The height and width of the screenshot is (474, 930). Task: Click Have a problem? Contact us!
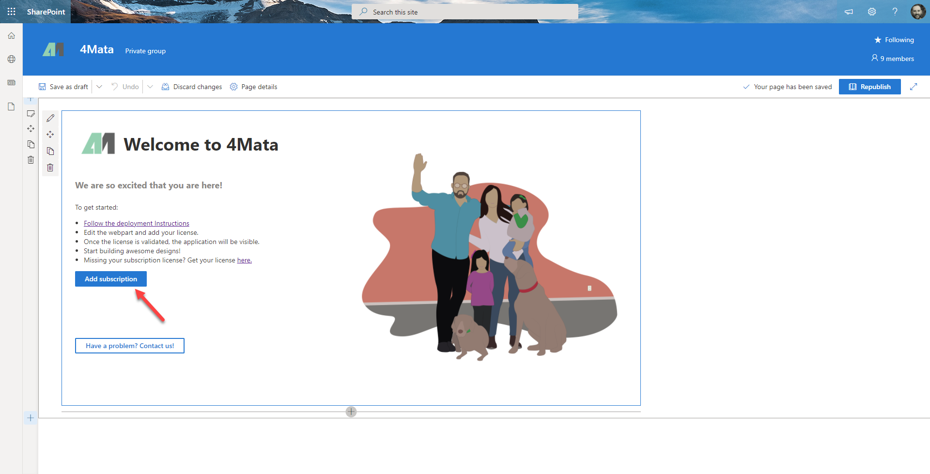130,346
